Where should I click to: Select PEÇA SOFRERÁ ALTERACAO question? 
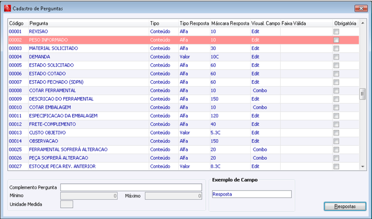click(x=183, y=158)
